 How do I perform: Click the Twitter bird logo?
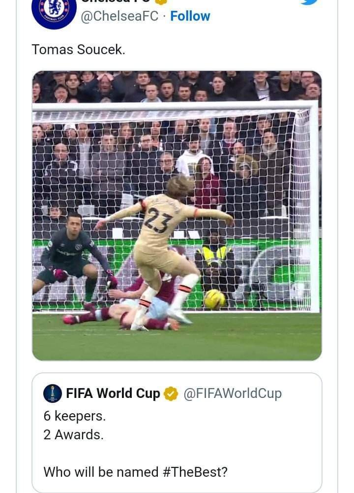(x=309, y=1)
